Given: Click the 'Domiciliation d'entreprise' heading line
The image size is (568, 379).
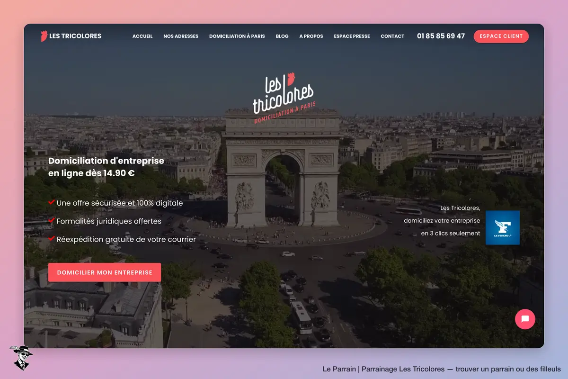Looking at the screenshot, I should 106,161.
